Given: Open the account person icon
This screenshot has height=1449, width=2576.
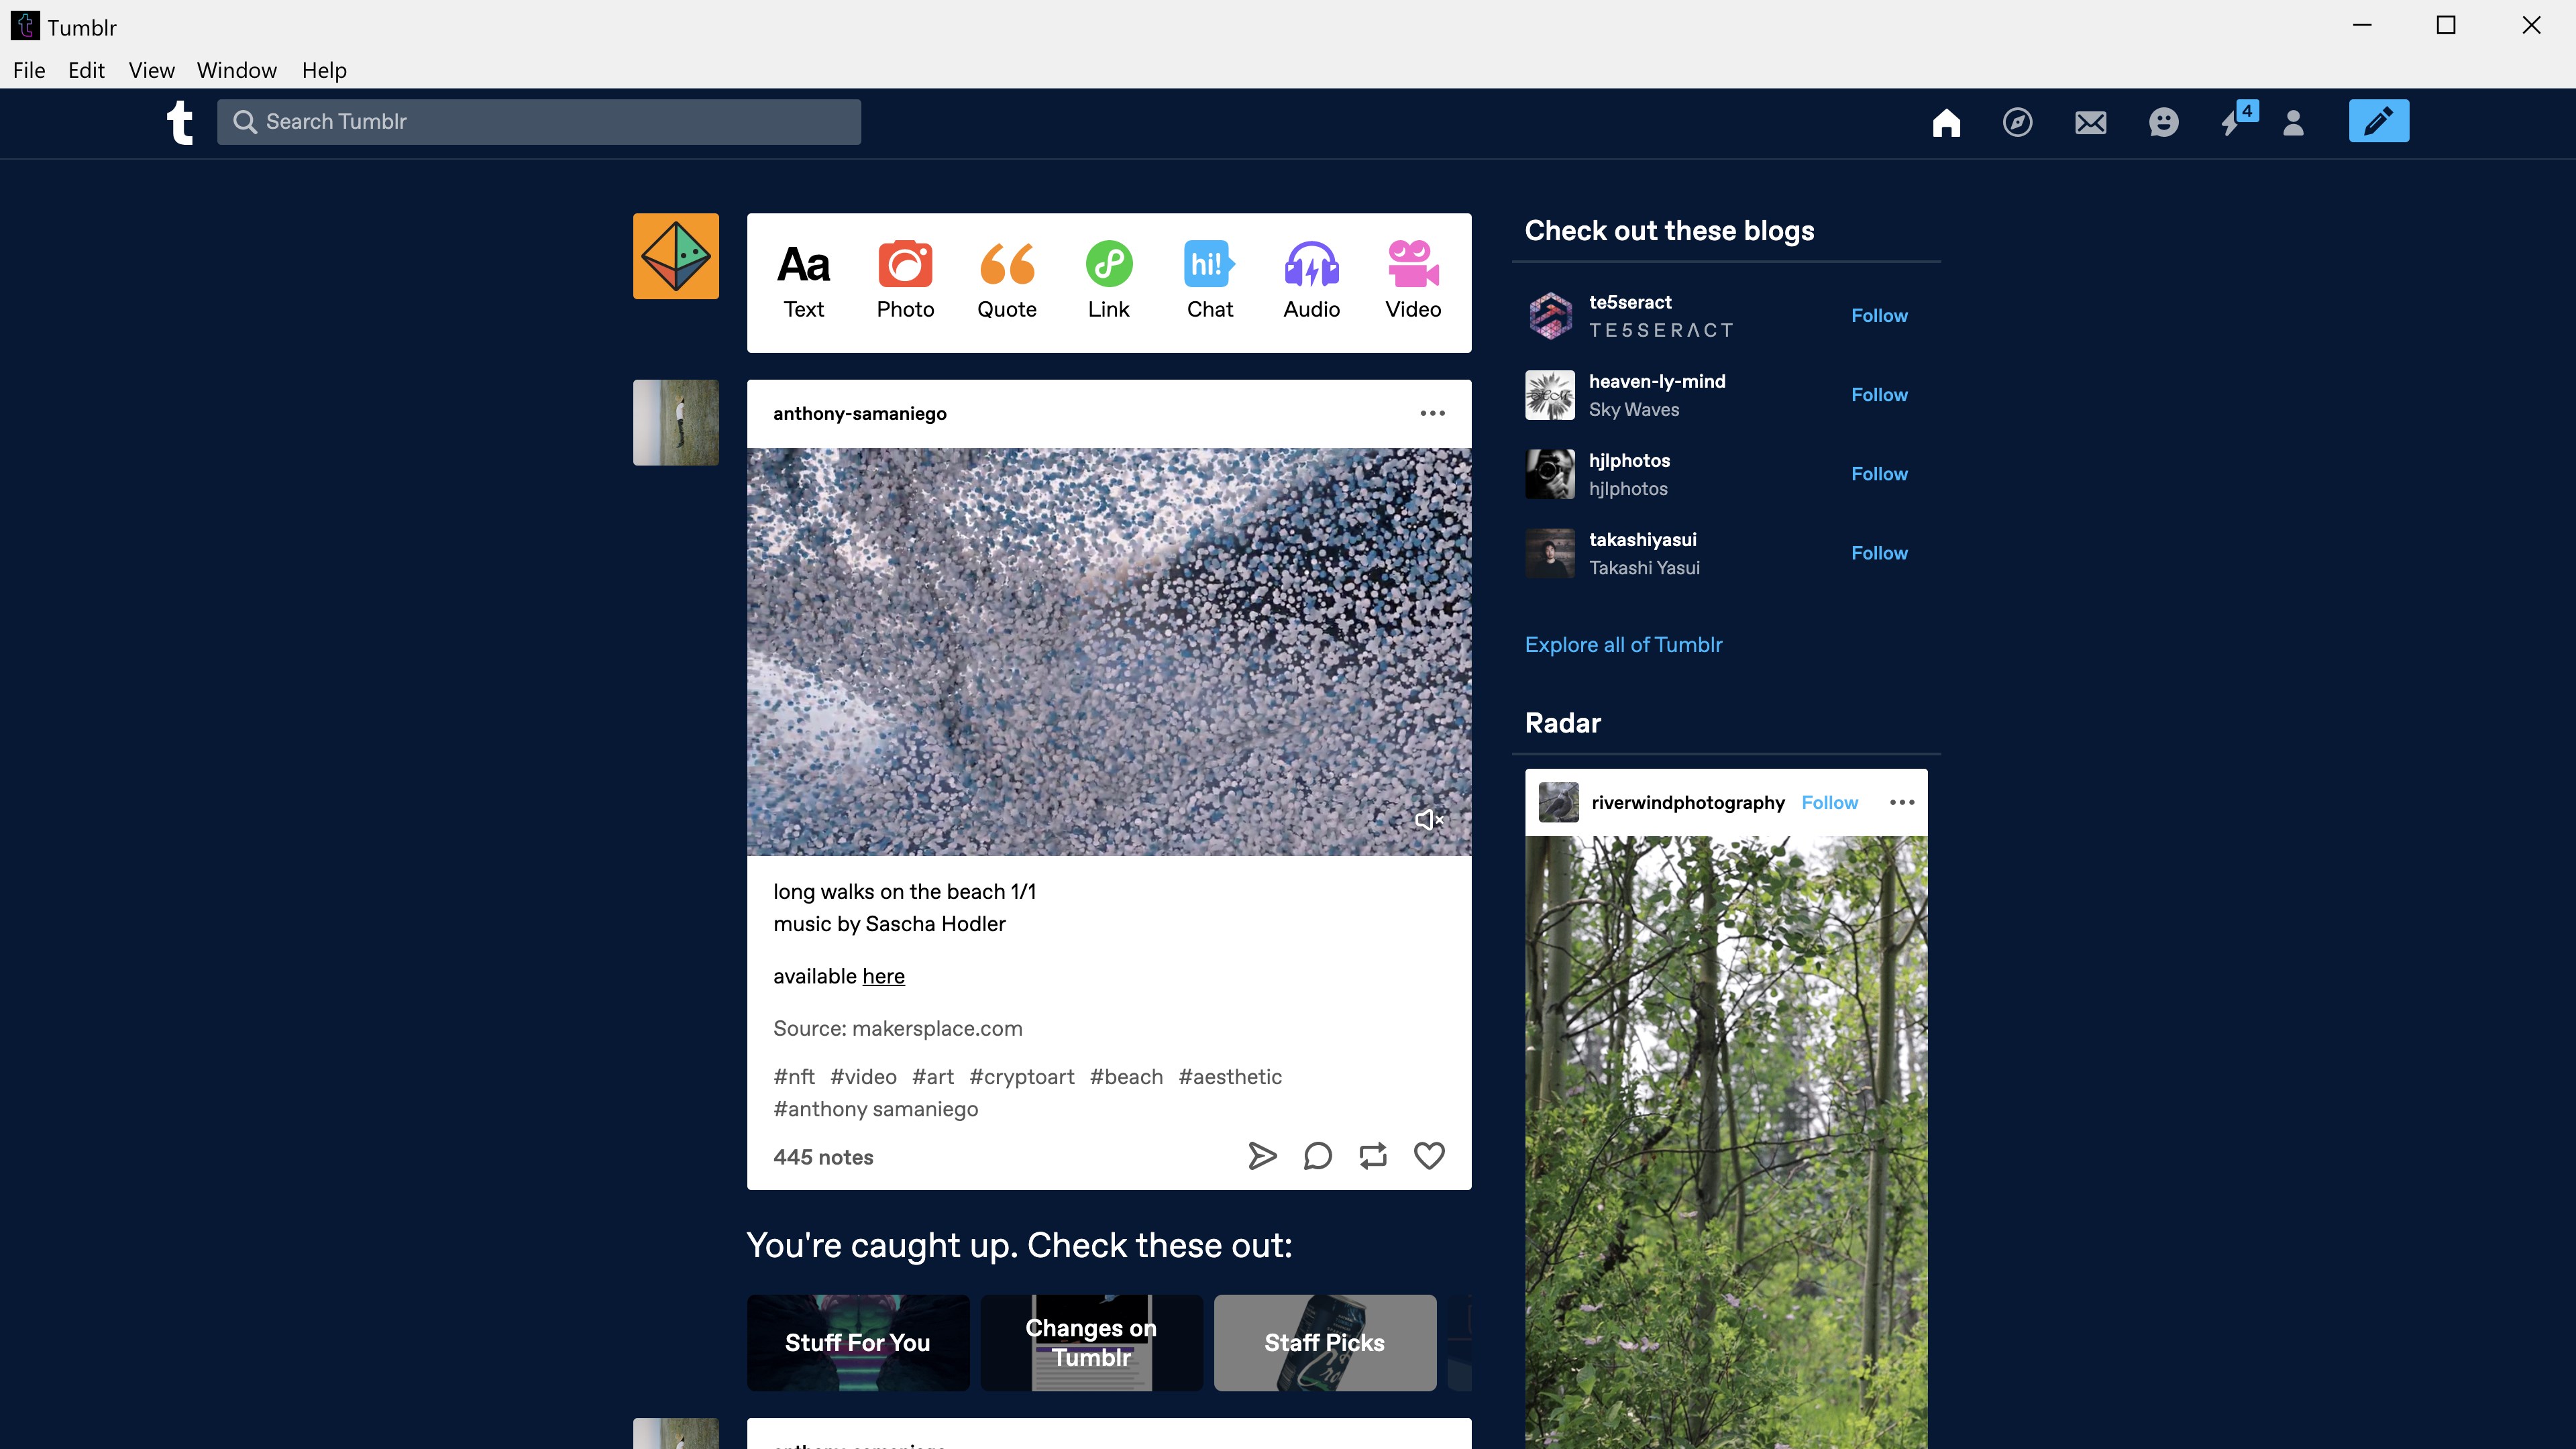Looking at the screenshot, I should click(2293, 122).
